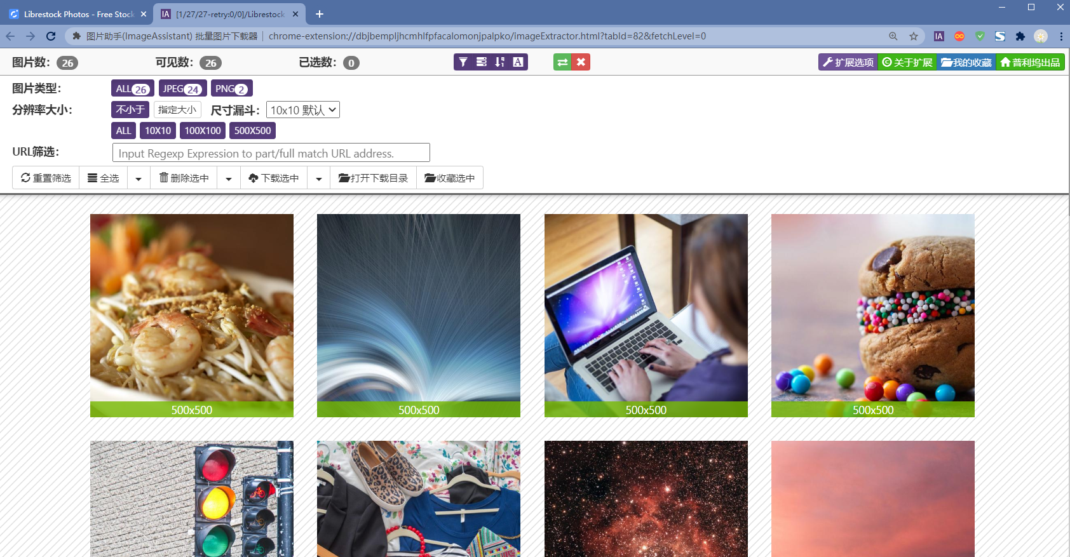
Task: Select the traffic light thumbnail
Action: pos(192,499)
